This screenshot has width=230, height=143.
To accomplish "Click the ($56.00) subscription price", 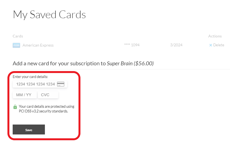I will [144, 63].
